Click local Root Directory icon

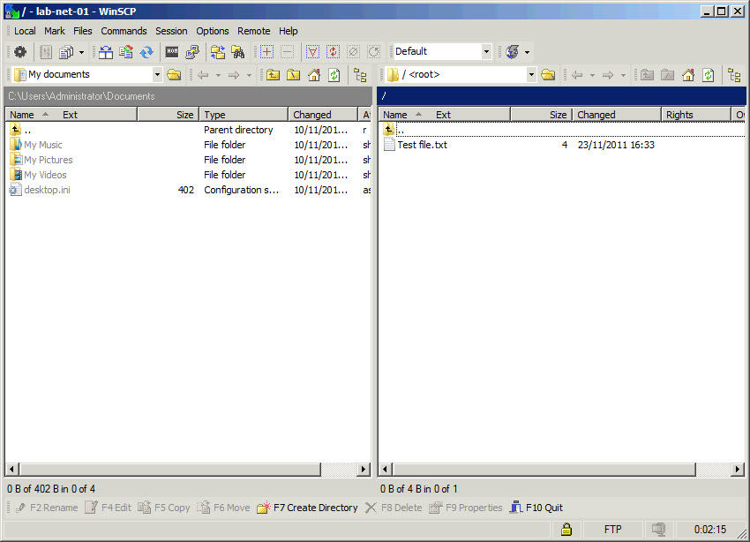293,75
